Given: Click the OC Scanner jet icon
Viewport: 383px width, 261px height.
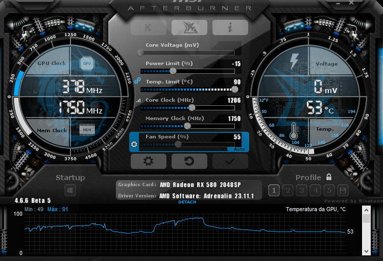Looking at the screenshot, I should pos(189,27).
